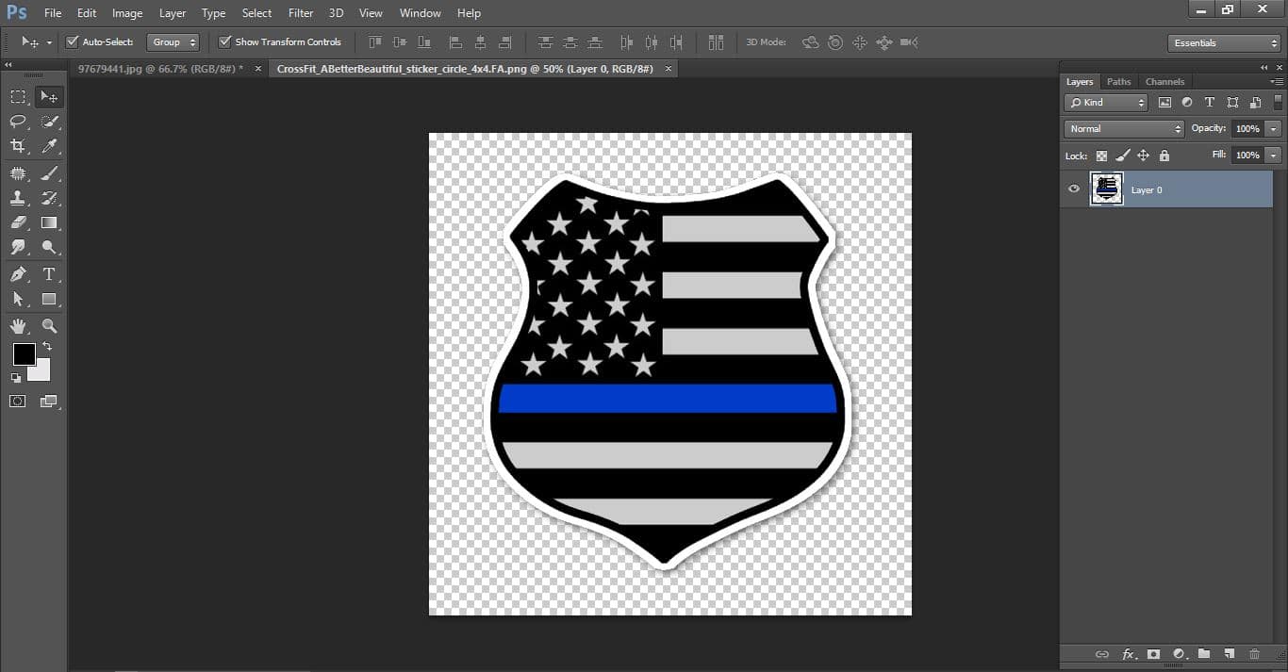The image size is (1288, 672).
Task: Open the Group auto-select dropdown
Action: click(173, 42)
